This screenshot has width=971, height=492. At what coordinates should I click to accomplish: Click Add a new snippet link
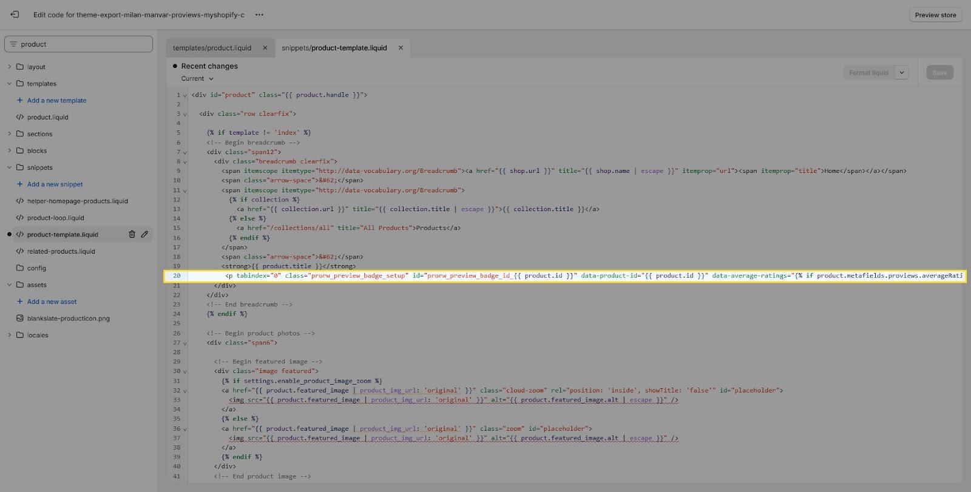pyautogui.click(x=55, y=184)
